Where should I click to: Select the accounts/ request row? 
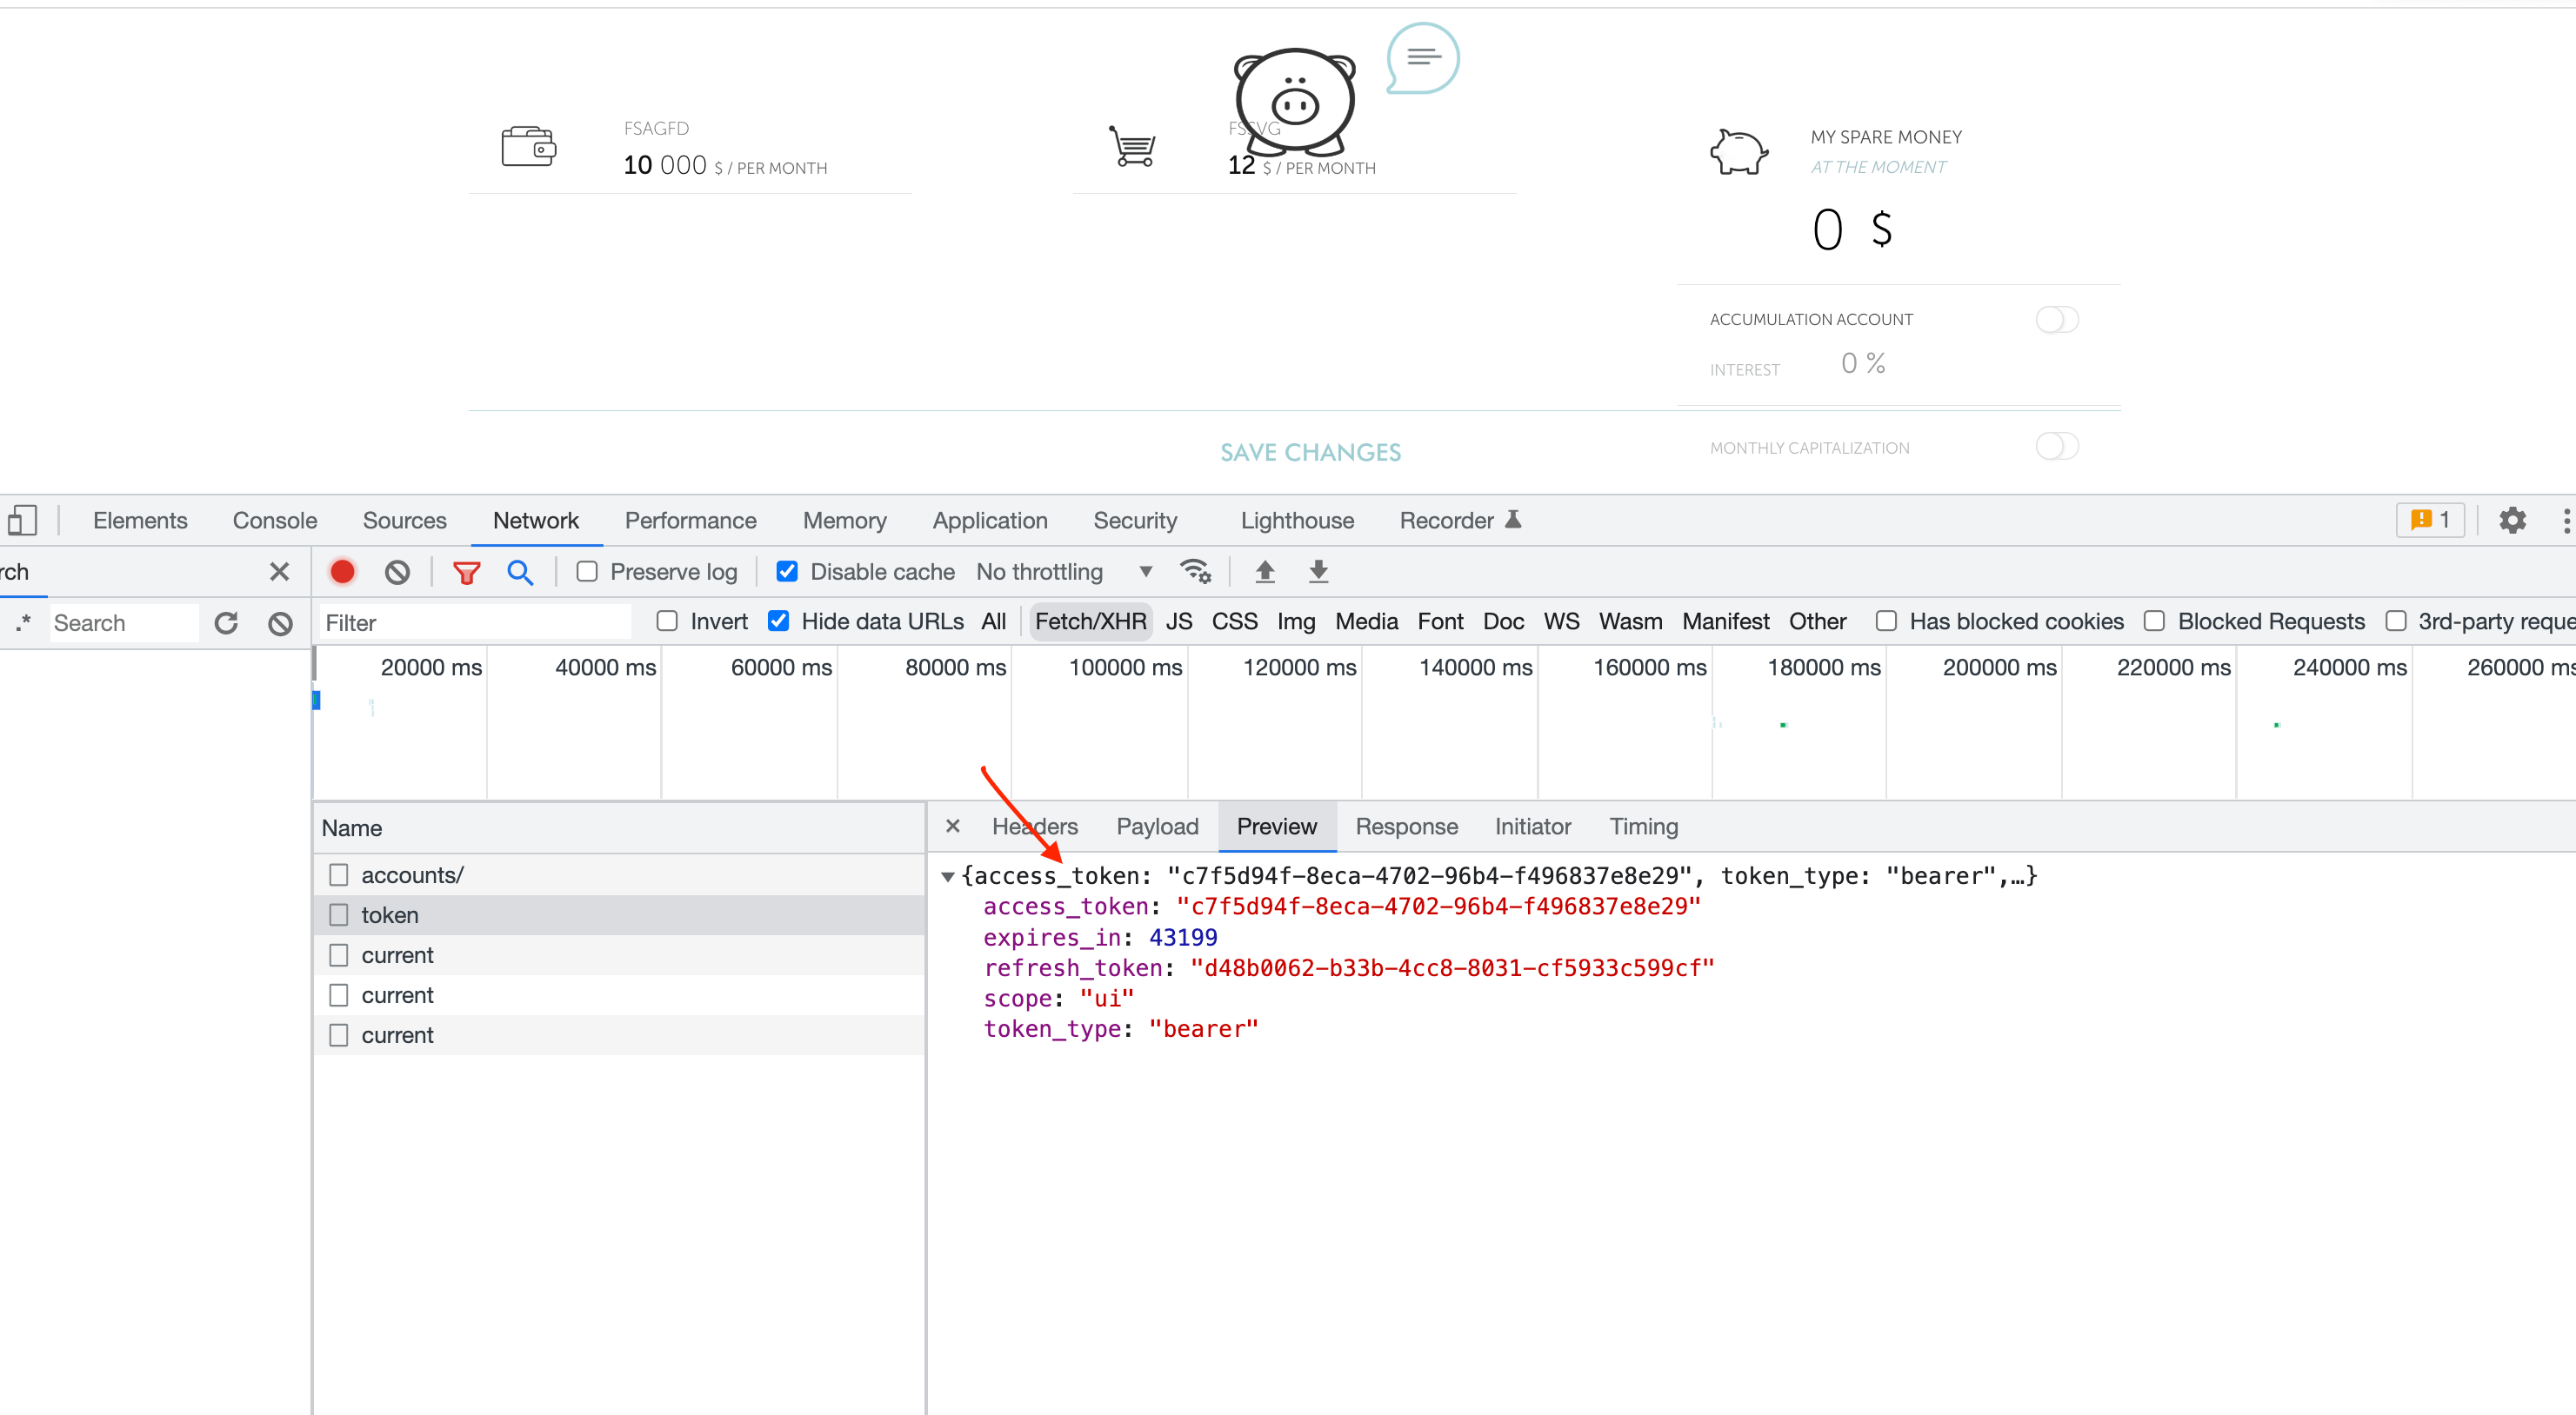[619, 875]
